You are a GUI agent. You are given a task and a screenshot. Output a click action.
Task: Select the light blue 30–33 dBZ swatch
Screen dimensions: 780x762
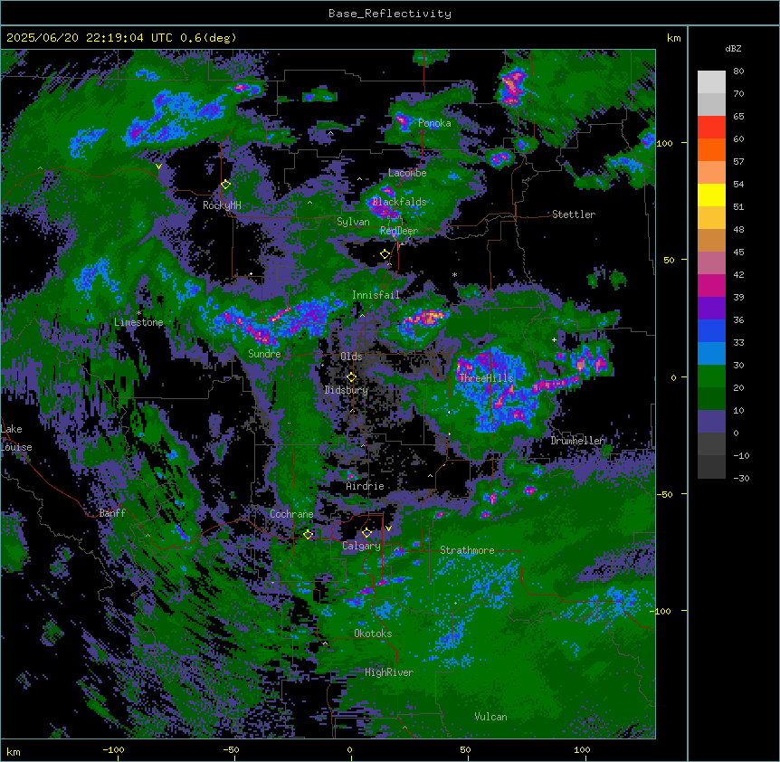tap(711, 354)
